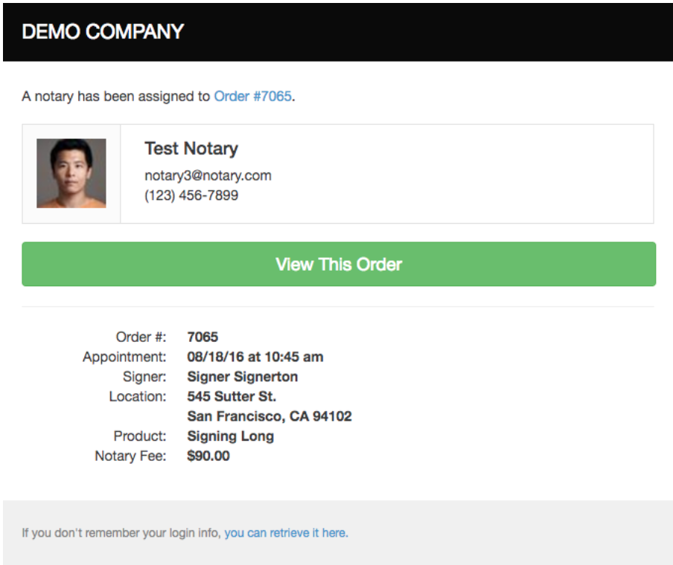The height and width of the screenshot is (565, 673).
Task: Select the DEMO COMPANY header
Action: [102, 32]
